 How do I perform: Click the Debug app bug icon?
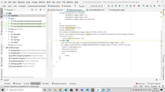click(x=120, y=6)
